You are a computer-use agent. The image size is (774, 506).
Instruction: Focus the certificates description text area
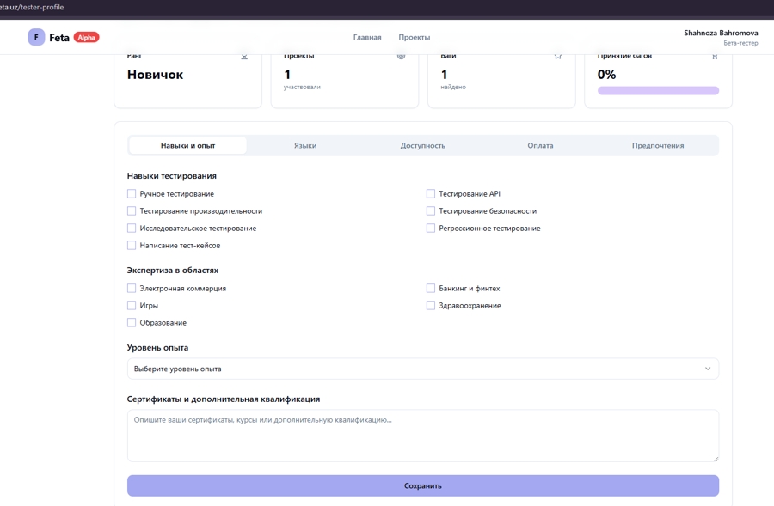tap(422, 436)
